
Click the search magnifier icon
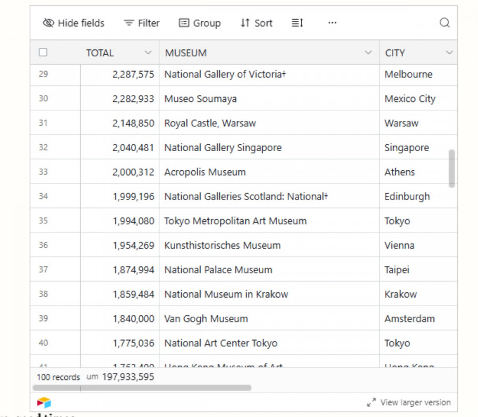point(445,23)
